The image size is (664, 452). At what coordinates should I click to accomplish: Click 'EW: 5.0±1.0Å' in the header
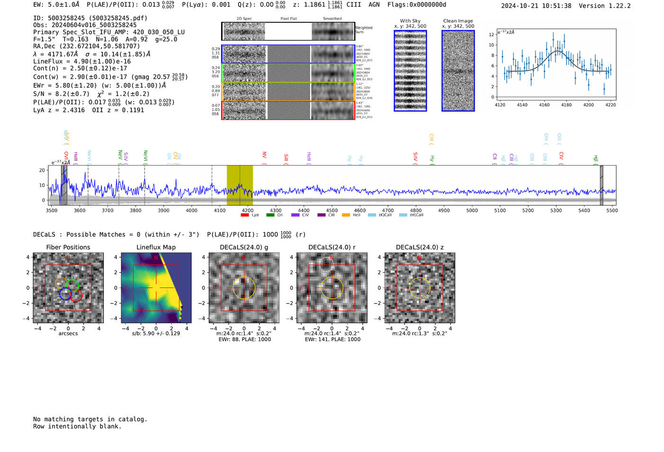click(x=56, y=5)
